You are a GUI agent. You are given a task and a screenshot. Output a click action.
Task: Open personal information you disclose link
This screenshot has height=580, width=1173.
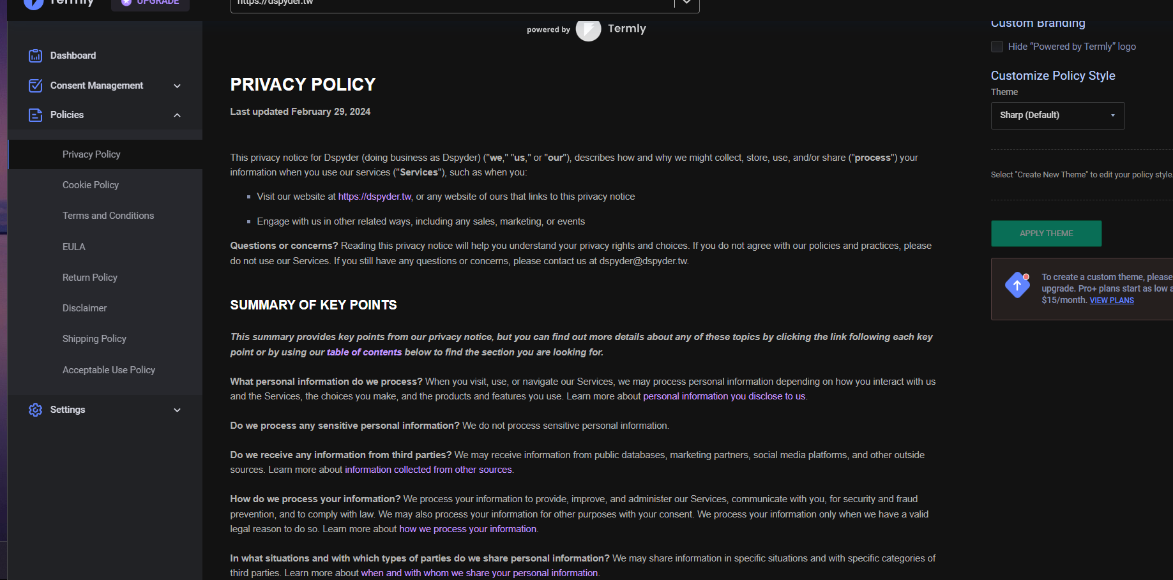click(724, 396)
